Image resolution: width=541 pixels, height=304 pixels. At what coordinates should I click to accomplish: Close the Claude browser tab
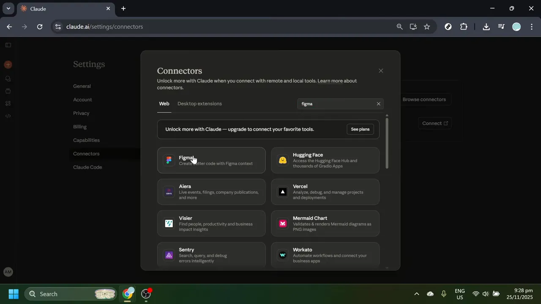point(108,8)
